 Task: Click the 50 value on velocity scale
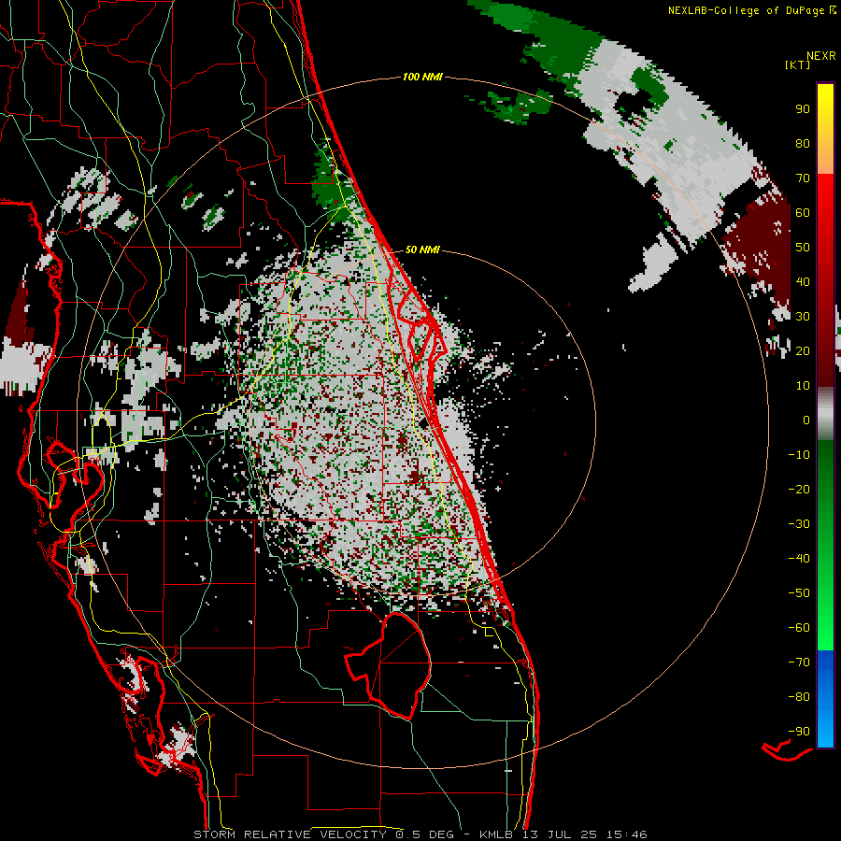[x=803, y=248]
